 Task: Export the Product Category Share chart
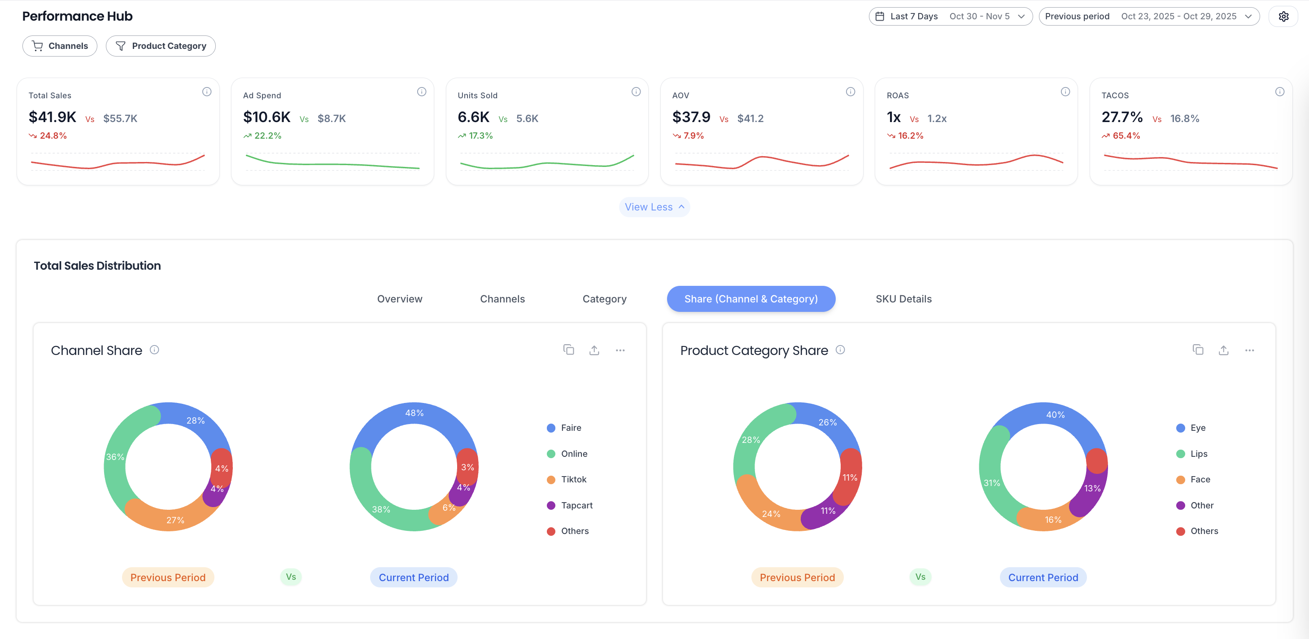click(1224, 350)
